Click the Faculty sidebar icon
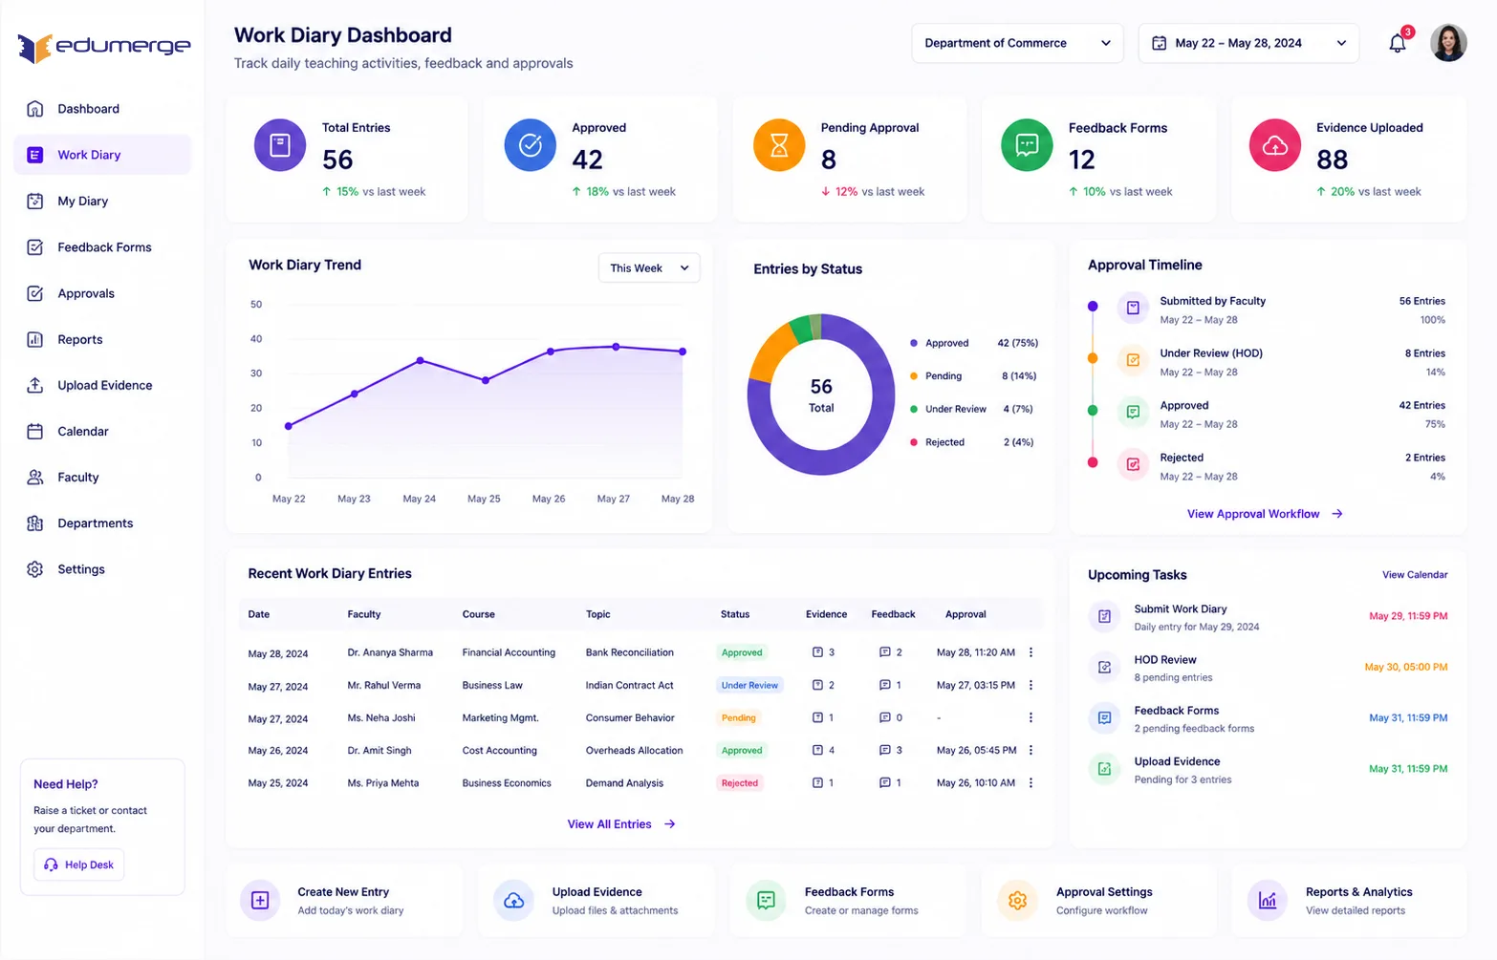This screenshot has height=960, width=1497. pos(35,477)
